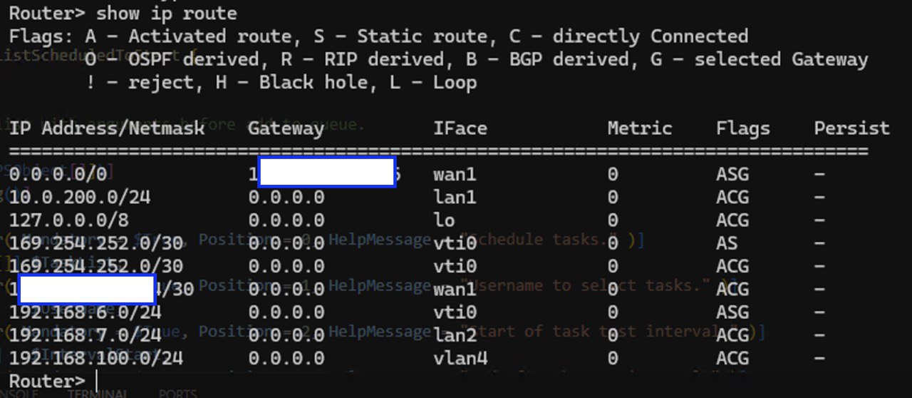Click the vlan4 interface name
The height and width of the screenshot is (398, 912).
pos(460,357)
